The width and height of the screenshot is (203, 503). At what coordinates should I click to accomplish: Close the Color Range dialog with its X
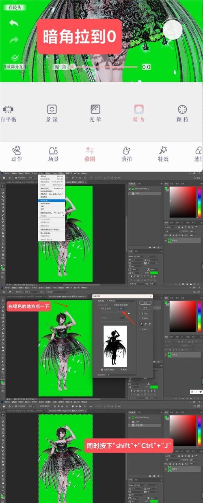tap(150, 296)
